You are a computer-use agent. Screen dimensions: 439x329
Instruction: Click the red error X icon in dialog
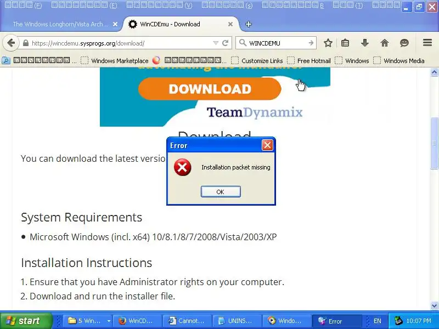(183, 167)
